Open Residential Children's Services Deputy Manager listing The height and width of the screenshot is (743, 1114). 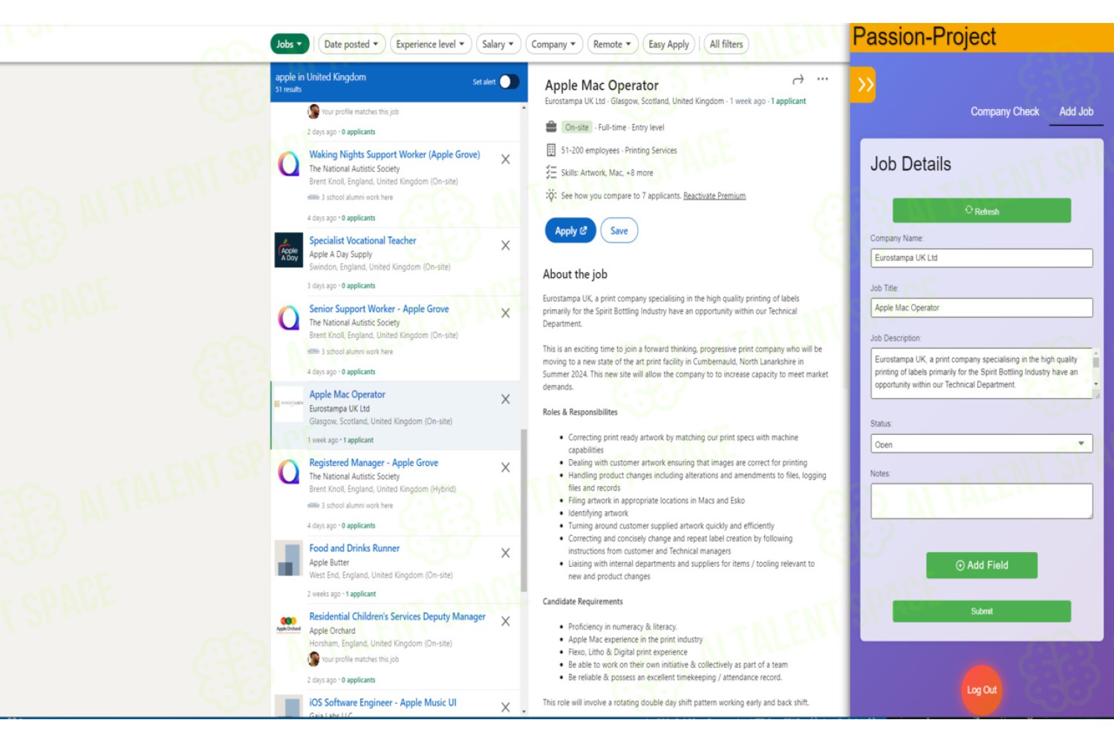[397, 617]
